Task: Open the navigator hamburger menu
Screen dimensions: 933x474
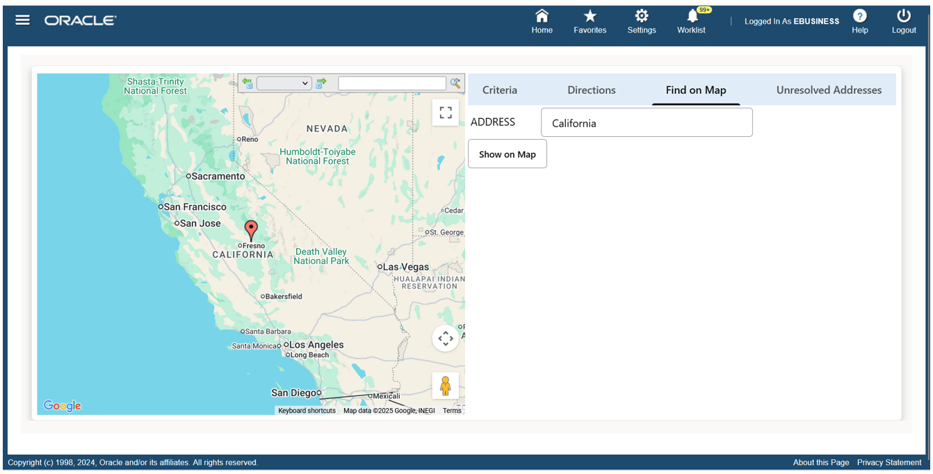Action: click(x=22, y=19)
